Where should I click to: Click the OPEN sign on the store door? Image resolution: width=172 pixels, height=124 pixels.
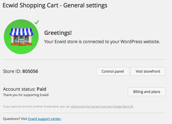point(21,39)
